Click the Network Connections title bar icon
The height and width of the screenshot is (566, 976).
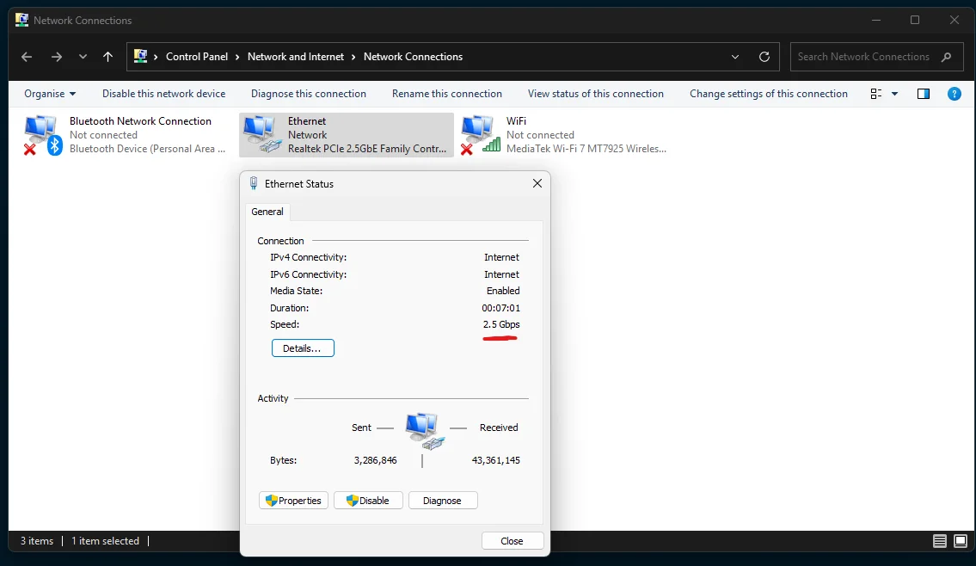point(21,20)
